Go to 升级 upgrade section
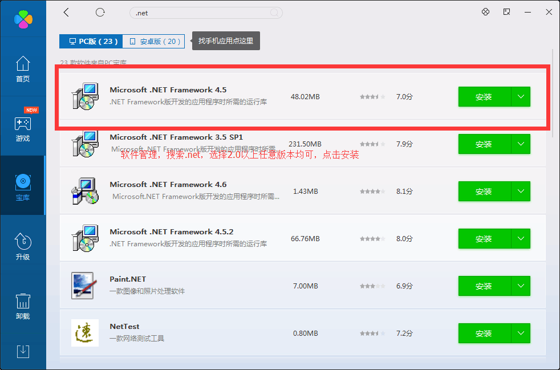 point(23,246)
